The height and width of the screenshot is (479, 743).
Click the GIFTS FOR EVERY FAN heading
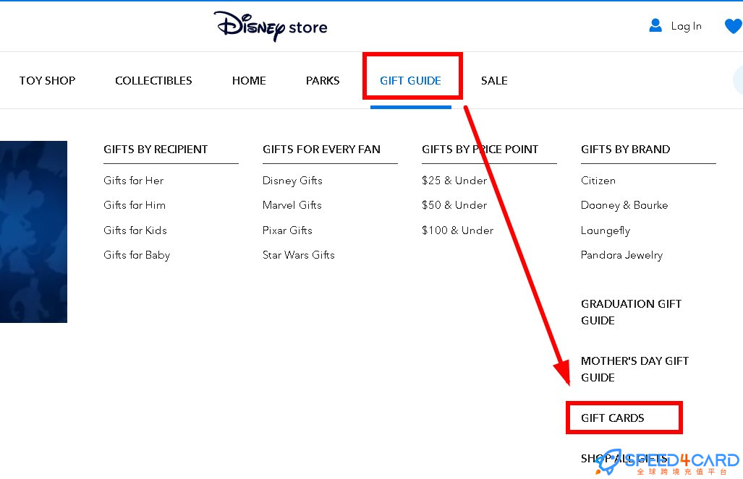click(321, 149)
